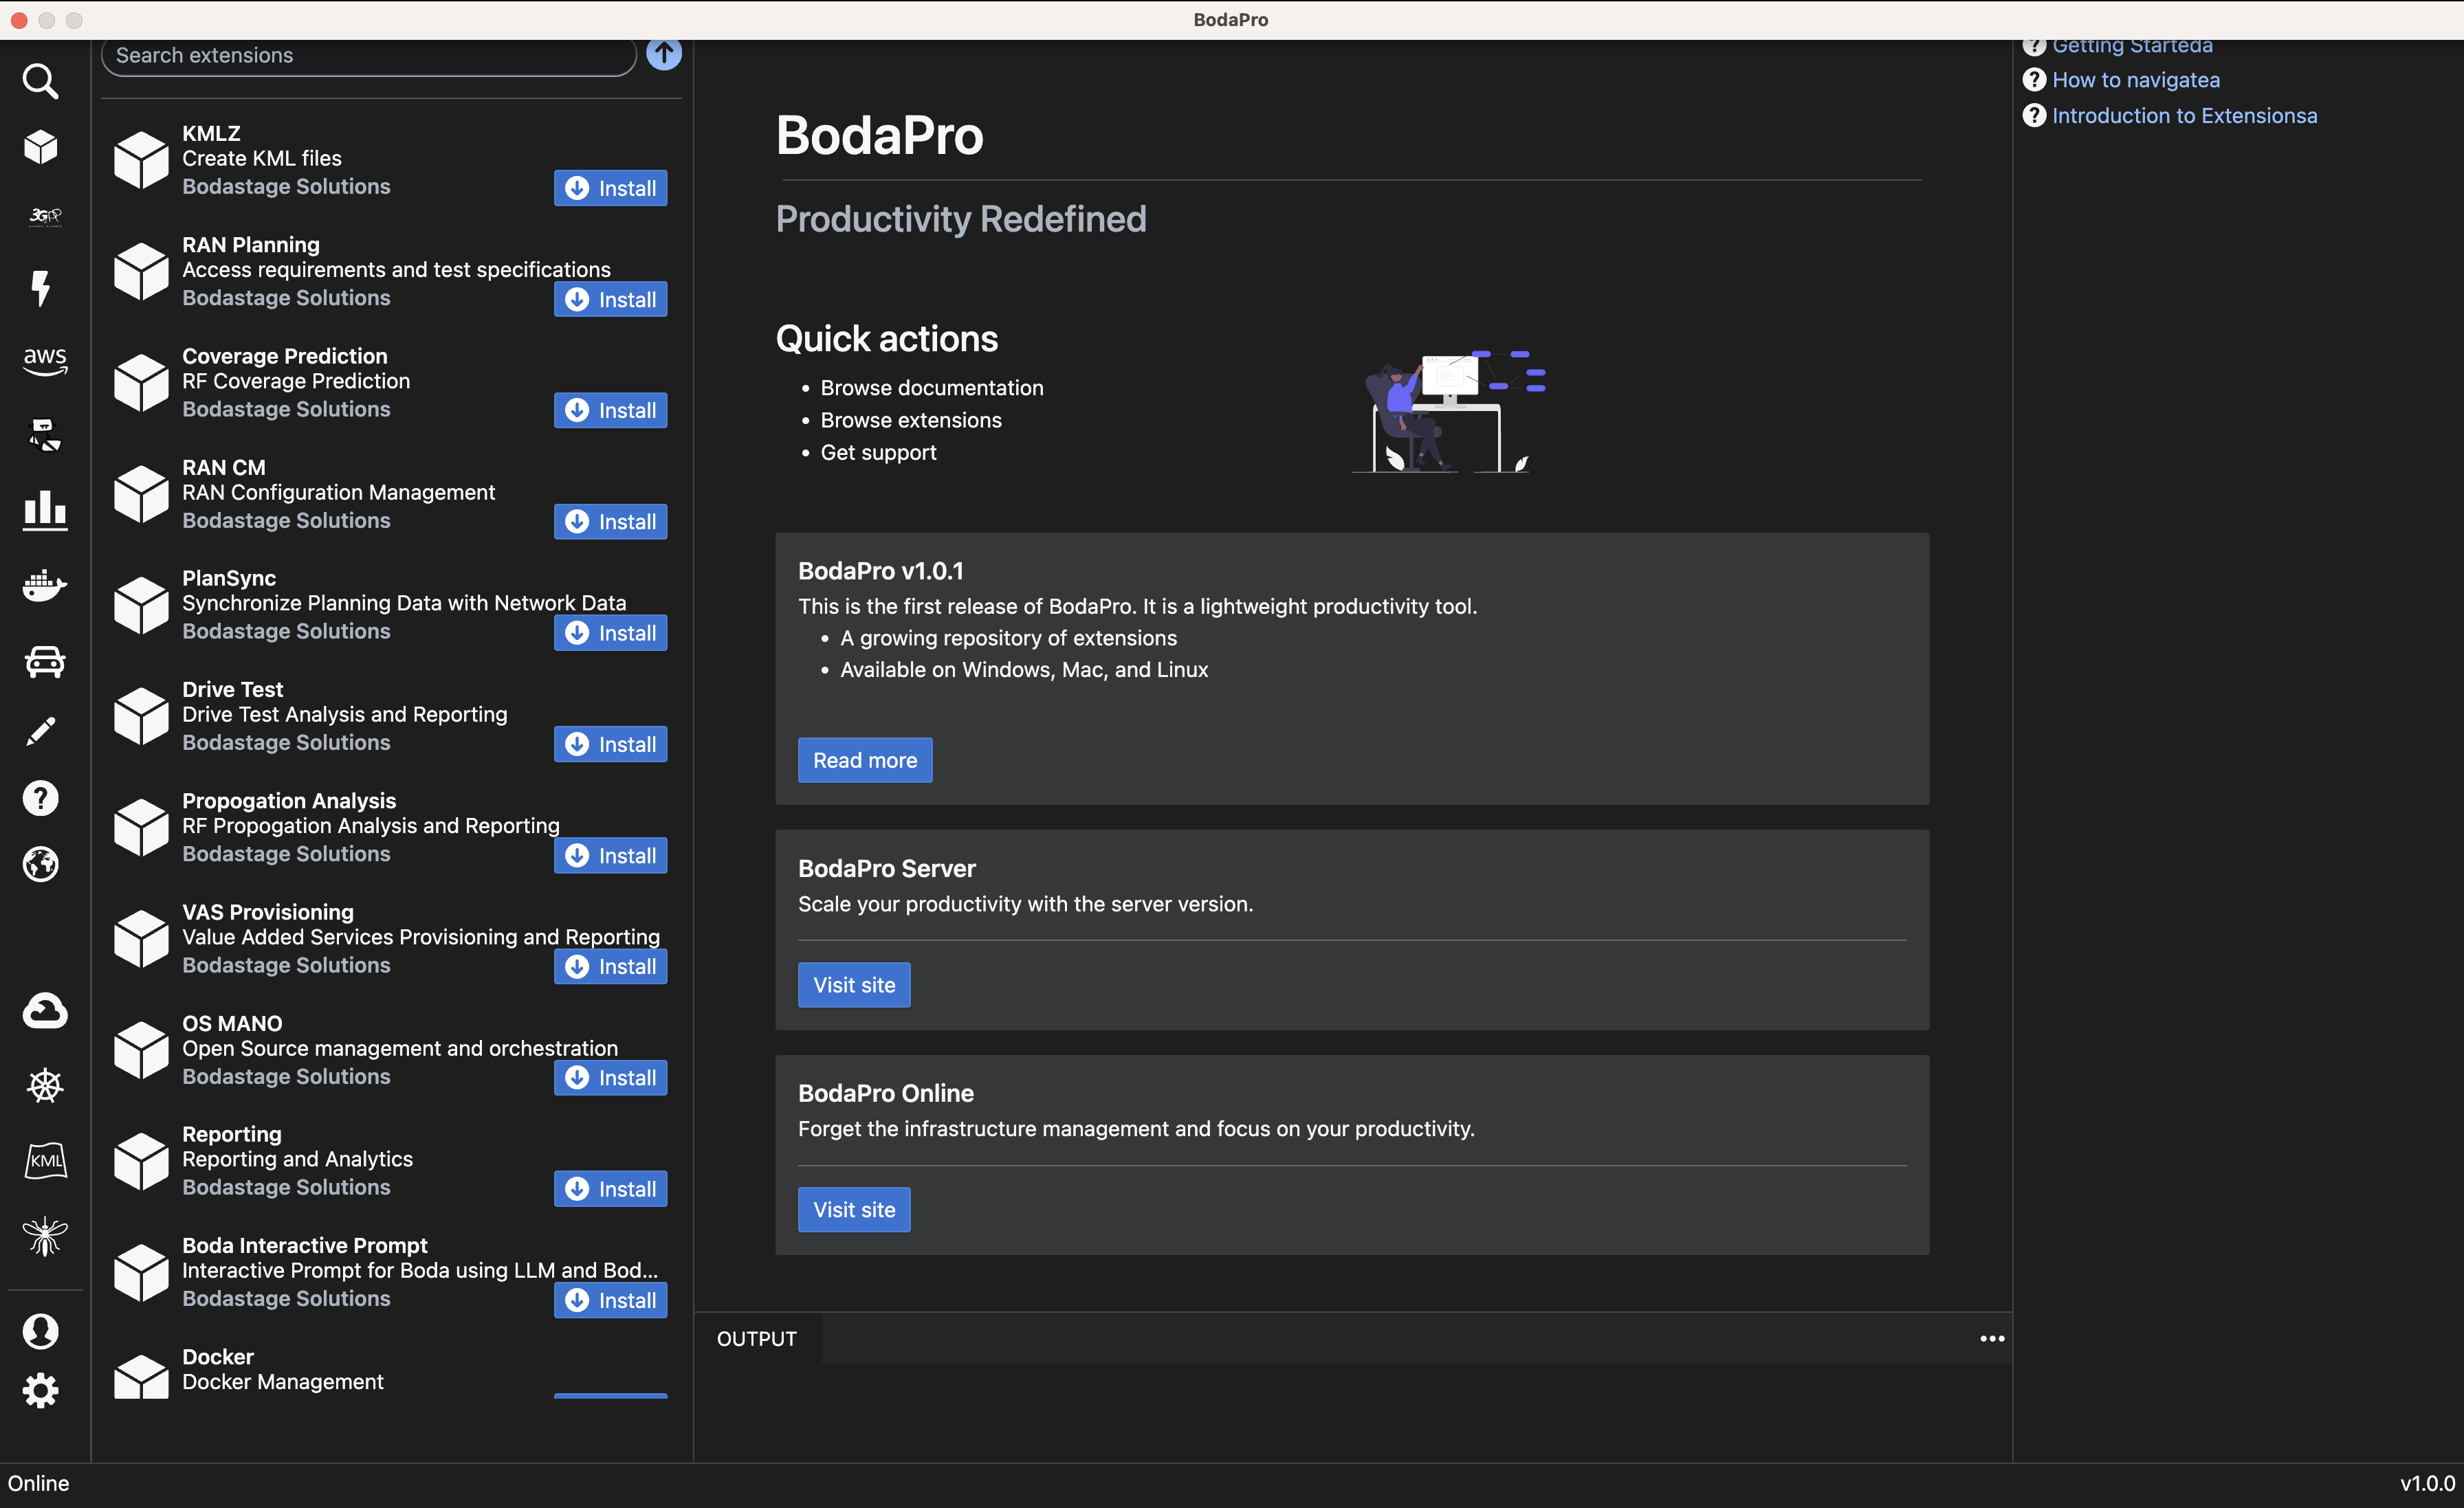Click the sync arrows sidebar icon
This screenshot has height=1508, width=2464.
coord(45,435)
